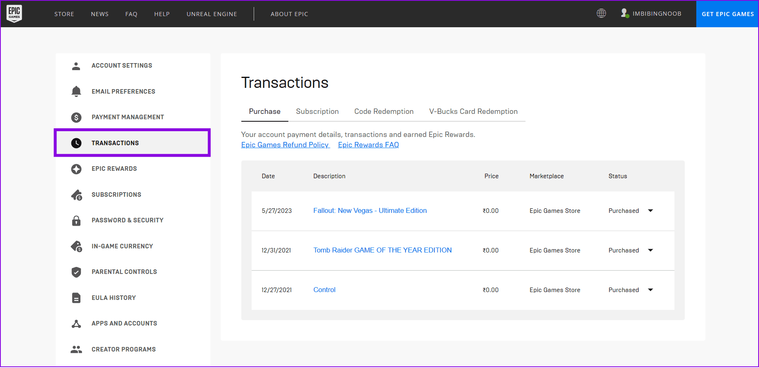The width and height of the screenshot is (759, 368).
Task: Click the Description column header
Action: click(x=329, y=176)
